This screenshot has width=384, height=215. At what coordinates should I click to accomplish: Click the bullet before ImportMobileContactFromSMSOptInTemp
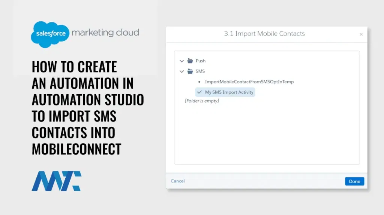pyautogui.click(x=199, y=82)
